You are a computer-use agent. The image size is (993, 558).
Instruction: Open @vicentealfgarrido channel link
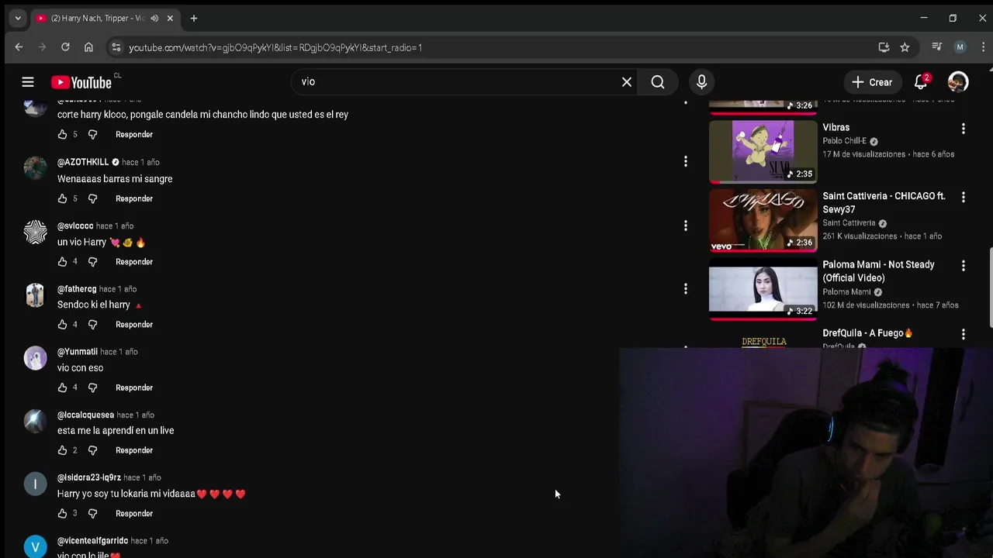92,540
